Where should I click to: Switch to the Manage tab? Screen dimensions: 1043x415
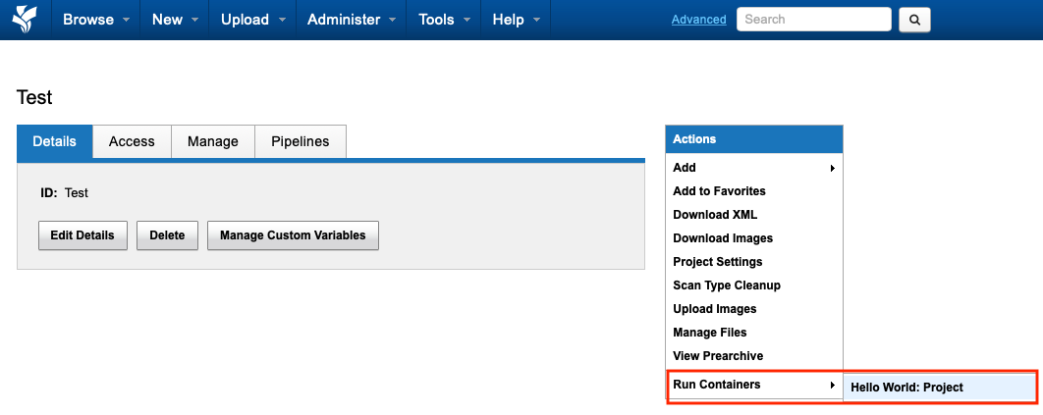coord(213,141)
